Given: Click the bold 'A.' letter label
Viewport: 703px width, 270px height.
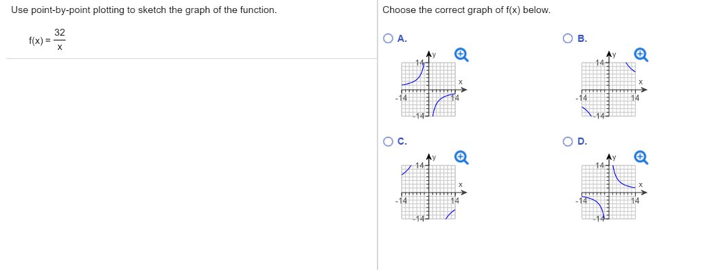Looking at the screenshot, I should pyautogui.click(x=402, y=39).
